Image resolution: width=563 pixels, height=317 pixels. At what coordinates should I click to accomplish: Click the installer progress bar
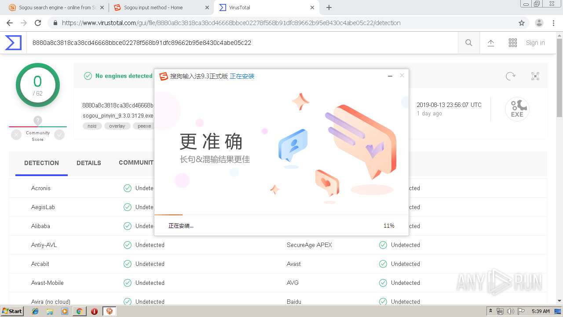coord(281,215)
